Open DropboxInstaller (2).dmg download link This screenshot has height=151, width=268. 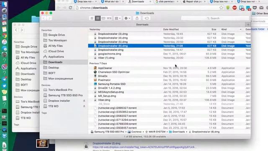click(x=106, y=143)
